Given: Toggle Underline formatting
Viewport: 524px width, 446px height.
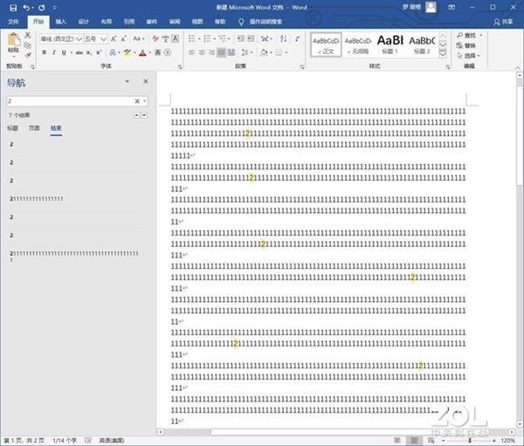Looking at the screenshot, I should (x=64, y=52).
